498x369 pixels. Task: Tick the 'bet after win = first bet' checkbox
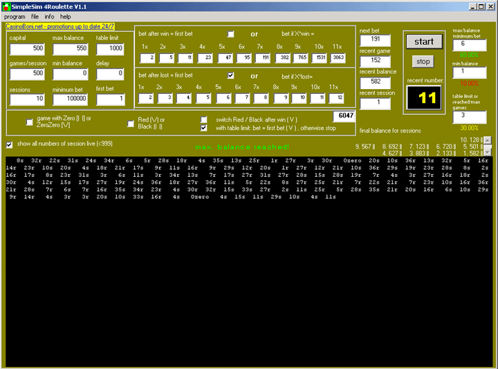pos(231,34)
